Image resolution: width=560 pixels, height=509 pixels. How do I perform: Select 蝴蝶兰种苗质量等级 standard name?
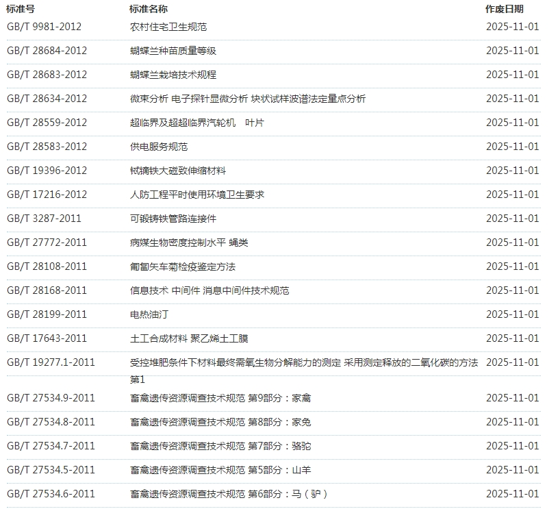[x=173, y=51]
